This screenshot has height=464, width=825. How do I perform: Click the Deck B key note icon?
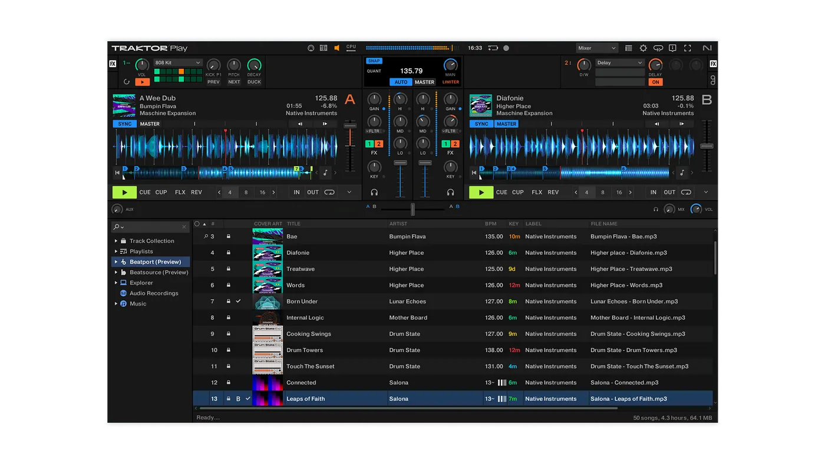682,173
